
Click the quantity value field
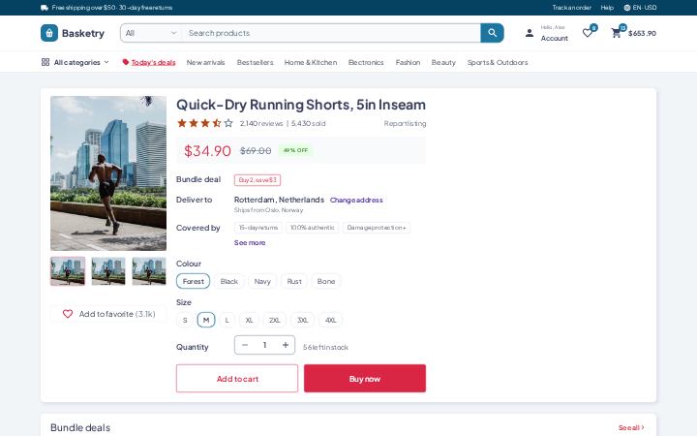coord(265,345)
